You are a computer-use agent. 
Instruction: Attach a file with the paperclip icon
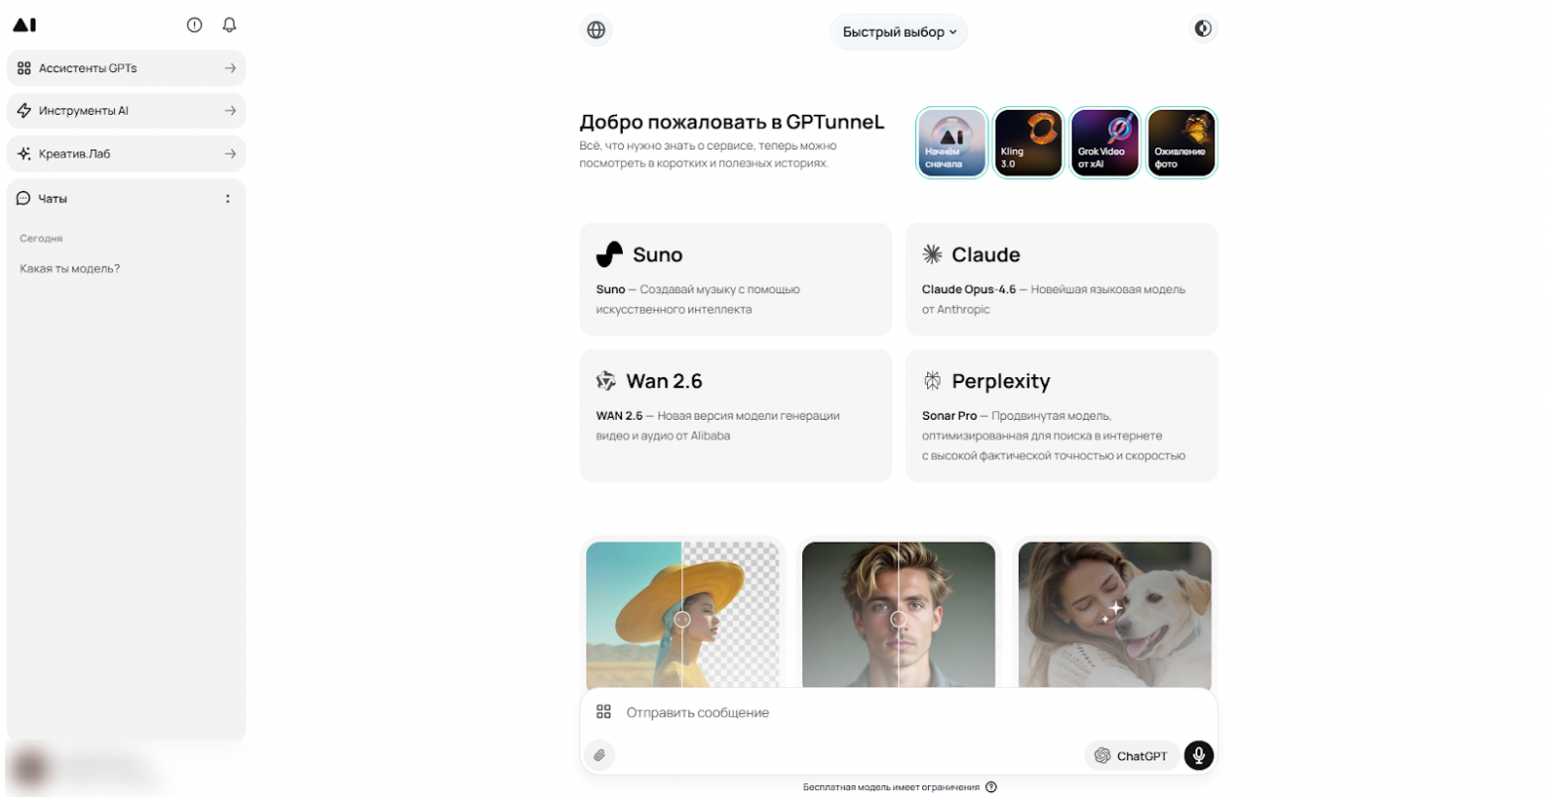[599, 755]
